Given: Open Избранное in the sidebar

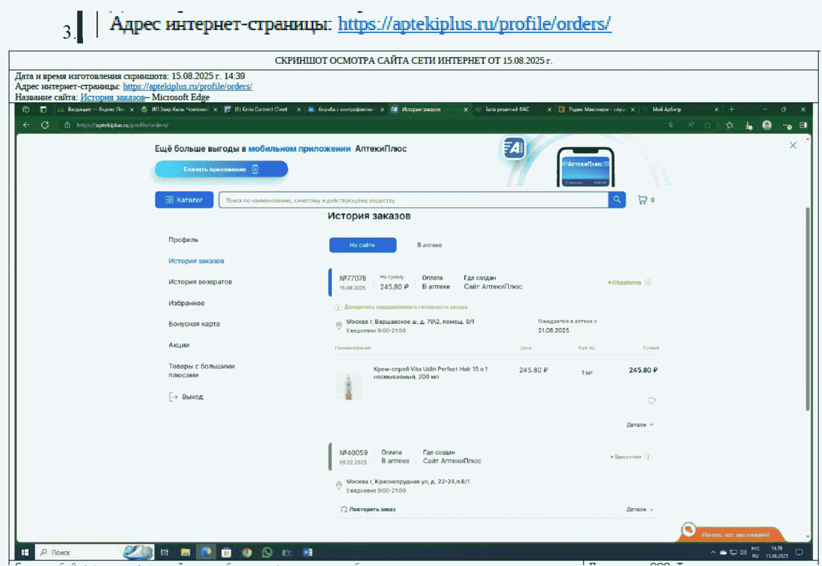Looking at the screenshot, I should [187, 303].
